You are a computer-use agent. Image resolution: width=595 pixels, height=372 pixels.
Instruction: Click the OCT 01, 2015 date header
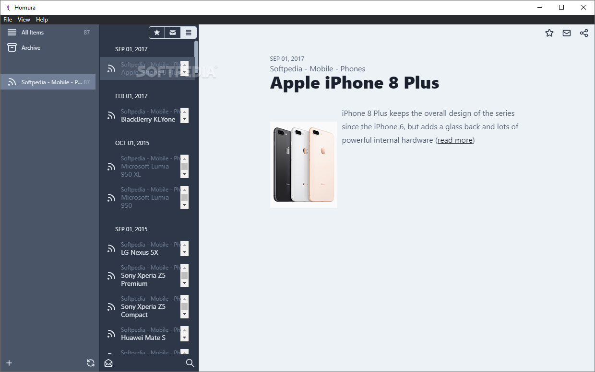pos(131,143)
